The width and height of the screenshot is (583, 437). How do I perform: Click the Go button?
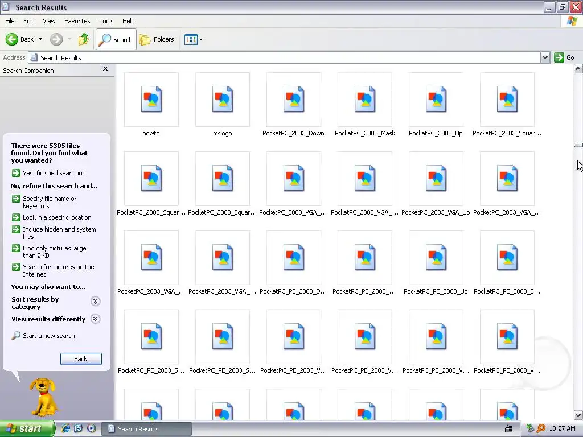[564, 57]
